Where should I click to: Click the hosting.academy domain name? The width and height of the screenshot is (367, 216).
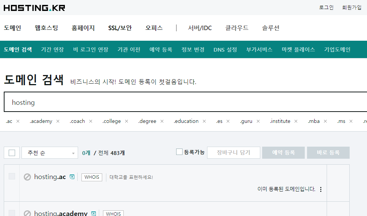click(61, 213)
